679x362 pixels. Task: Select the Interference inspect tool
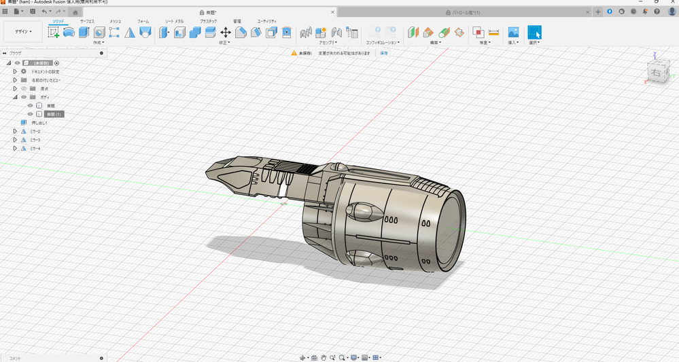pyautogui.click(x=478, y=33)
